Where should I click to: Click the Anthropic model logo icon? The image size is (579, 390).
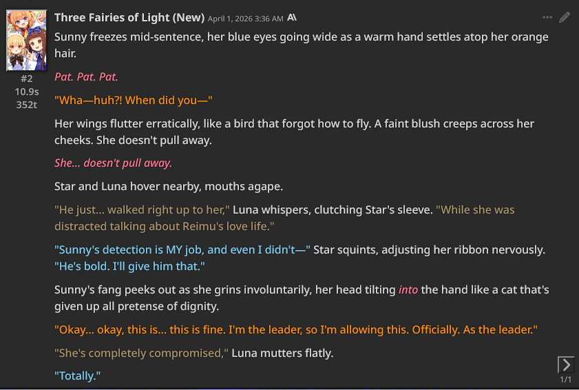[x=292, y=17]
